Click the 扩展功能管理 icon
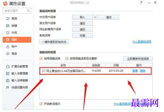 click(8, 66)
